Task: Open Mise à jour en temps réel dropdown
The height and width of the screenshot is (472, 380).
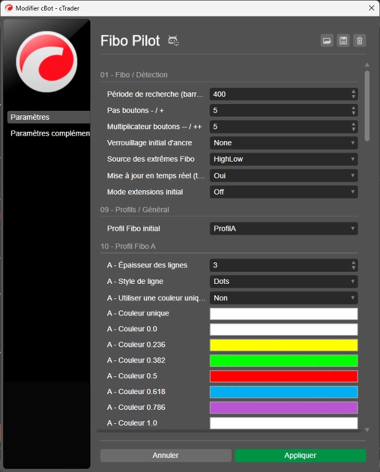Action: point(284,175)
